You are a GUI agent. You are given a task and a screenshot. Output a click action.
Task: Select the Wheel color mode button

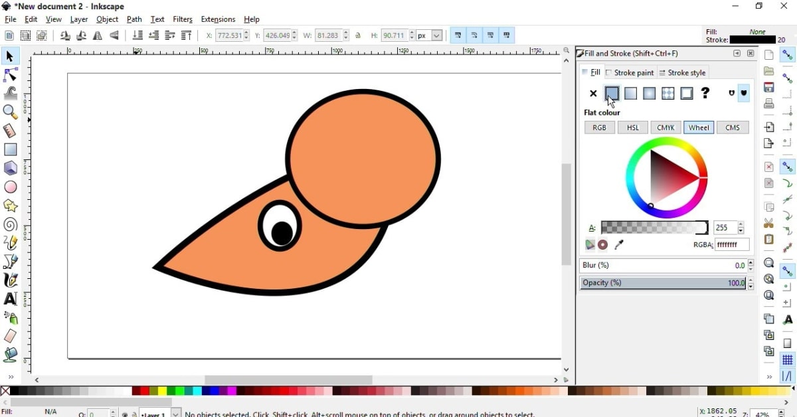click(699, 127)
